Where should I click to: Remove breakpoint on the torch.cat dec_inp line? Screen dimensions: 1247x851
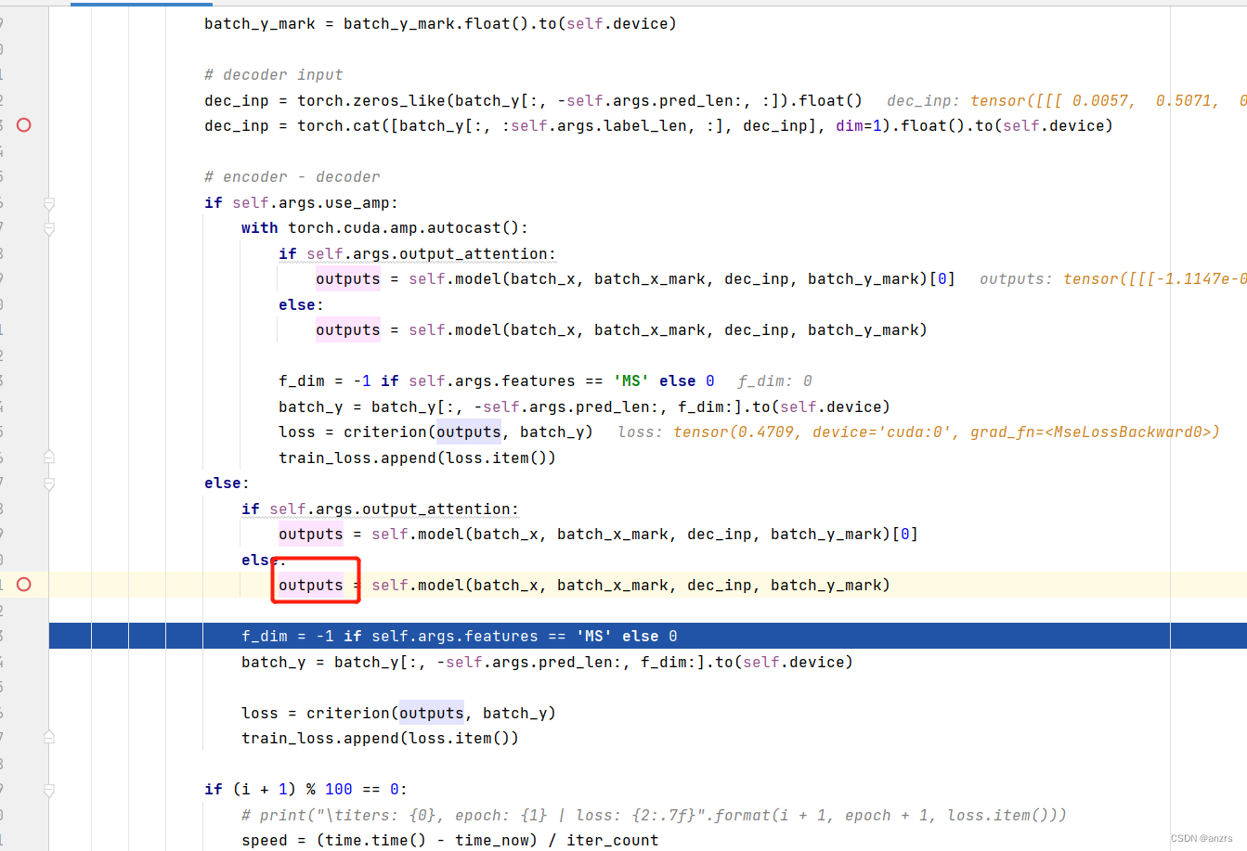[x=24, y=125]
